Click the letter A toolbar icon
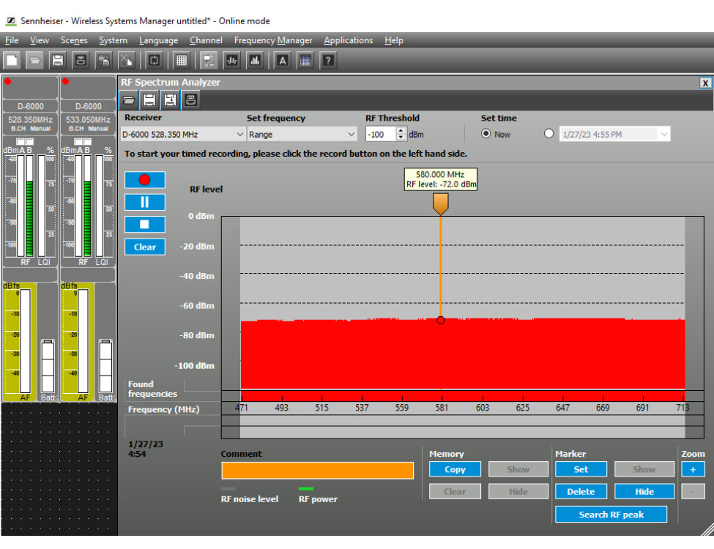Image resolution: width=714 pixels, height=549 pixels. click(283, 60)
